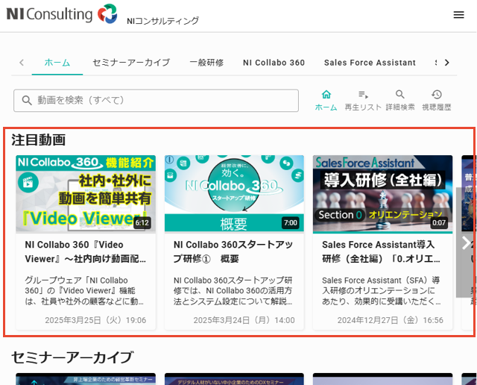Open title NI Collabo 360スタートアップ研修① 概要
This screenshot has width=477, height=385.
point(233,251)
